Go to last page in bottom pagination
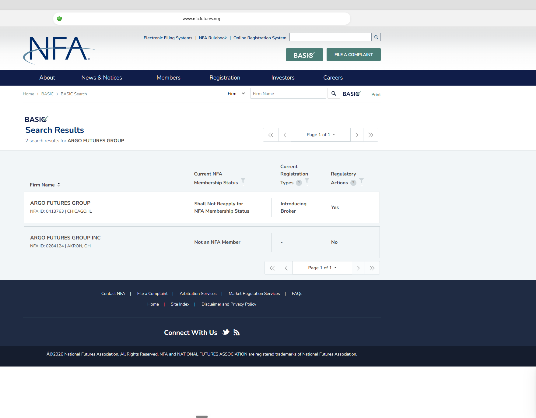This screenshot has height=418, width=536. point(372,268)
